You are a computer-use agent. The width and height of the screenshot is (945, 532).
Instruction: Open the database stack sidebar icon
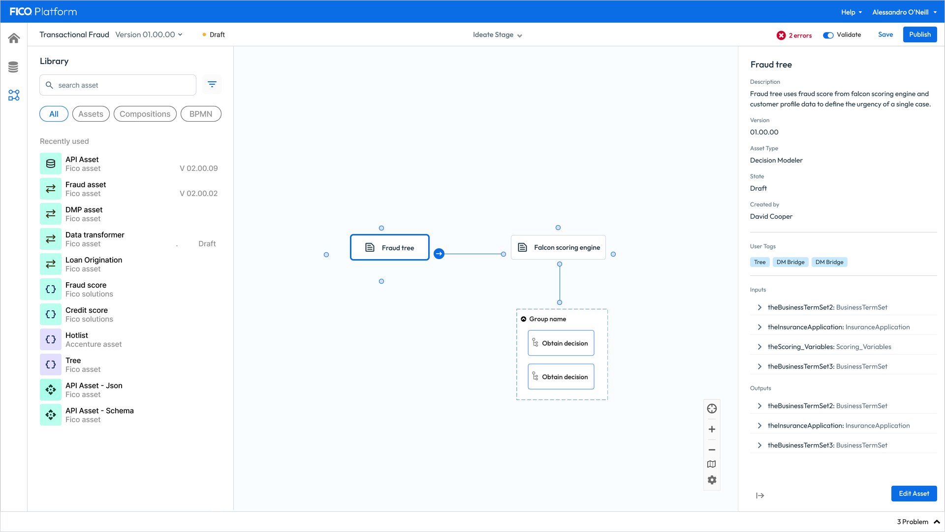pyautogui.click(x=14, y=67)
